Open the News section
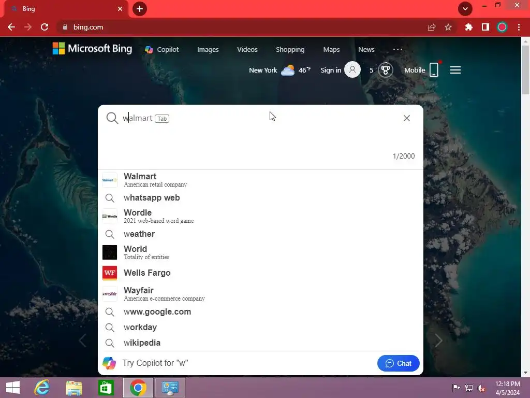 [366, 49]
